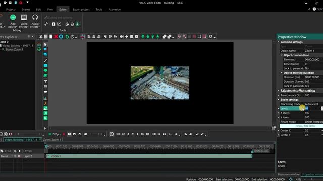The image size is (323, 181).
Task: Select the crop tool in Tools group
Action: (59, 24)
